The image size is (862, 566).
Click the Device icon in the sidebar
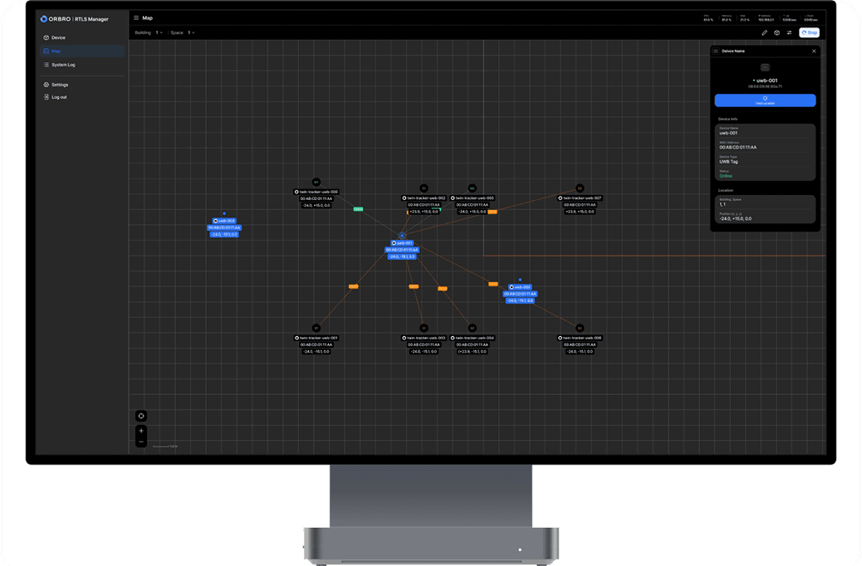[48, 37]
